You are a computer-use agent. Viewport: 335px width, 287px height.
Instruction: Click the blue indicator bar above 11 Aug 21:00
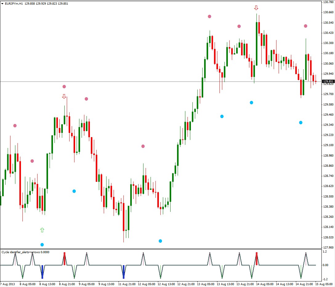click(123, 272)
